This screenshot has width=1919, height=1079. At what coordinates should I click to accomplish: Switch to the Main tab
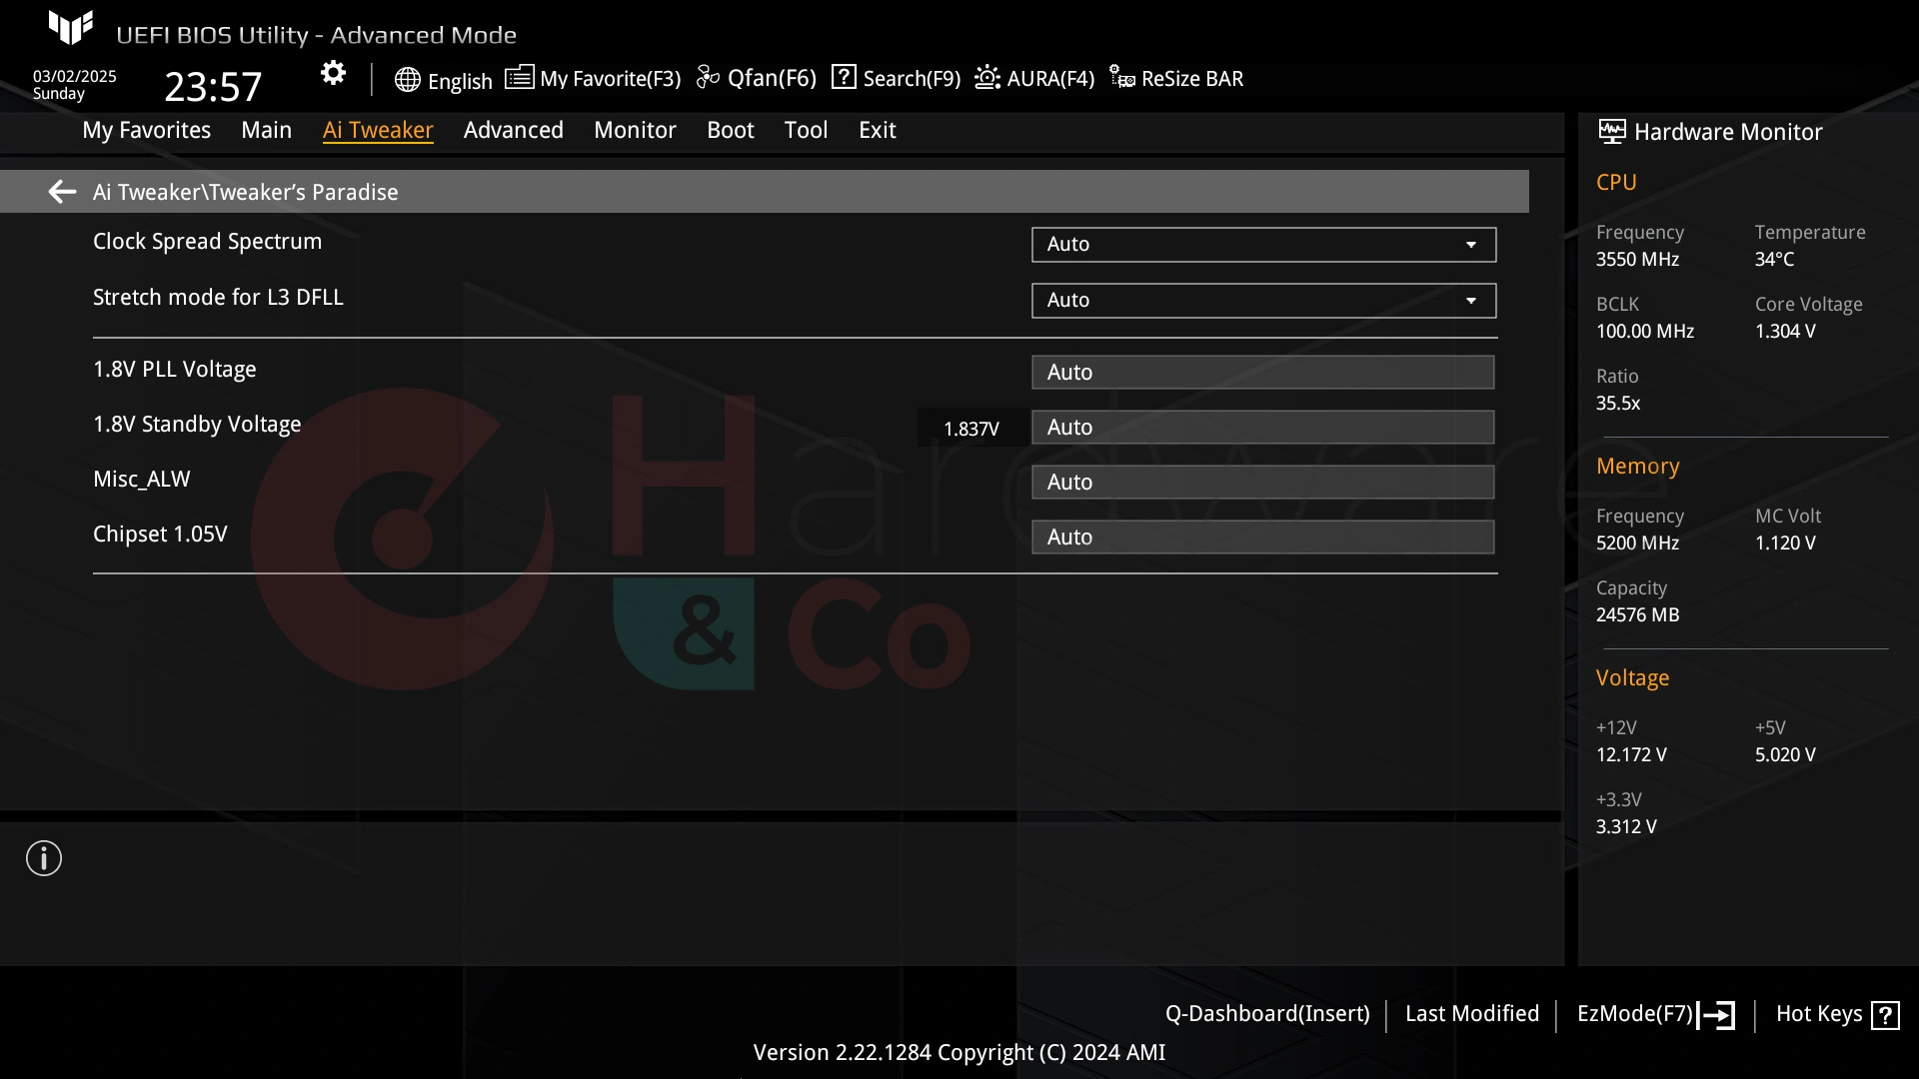point(266,130)
